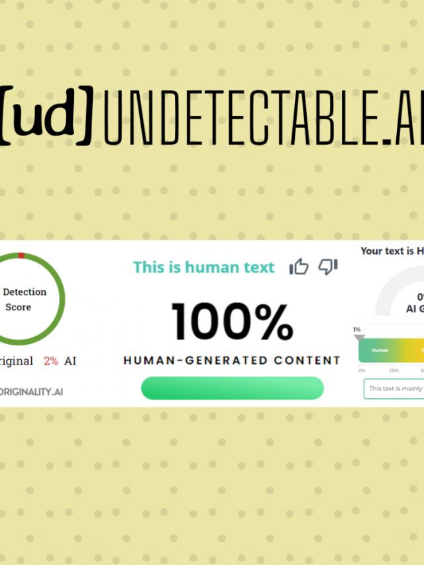Select the gray triangle marker at 1%
Image resolution: width=424 pixels, height=565 pixels.
pos(358,337)
